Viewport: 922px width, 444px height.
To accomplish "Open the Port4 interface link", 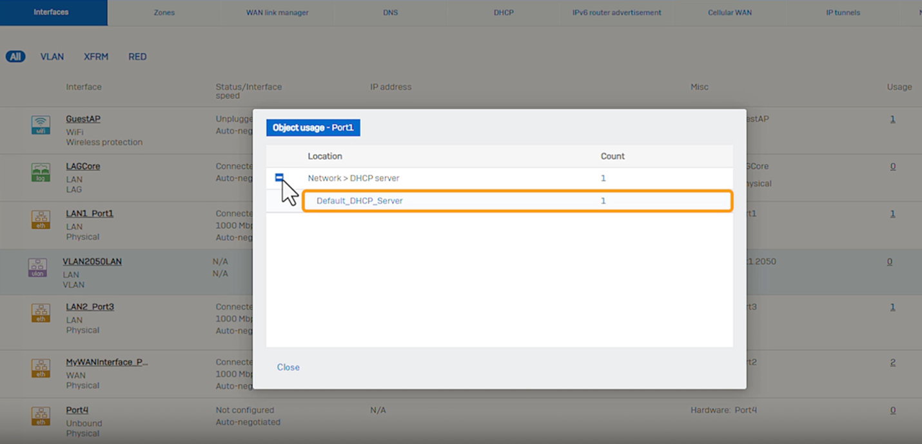I will (x=77, y=410).
